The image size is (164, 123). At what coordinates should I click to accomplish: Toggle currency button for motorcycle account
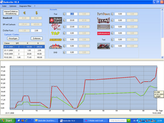112,46
